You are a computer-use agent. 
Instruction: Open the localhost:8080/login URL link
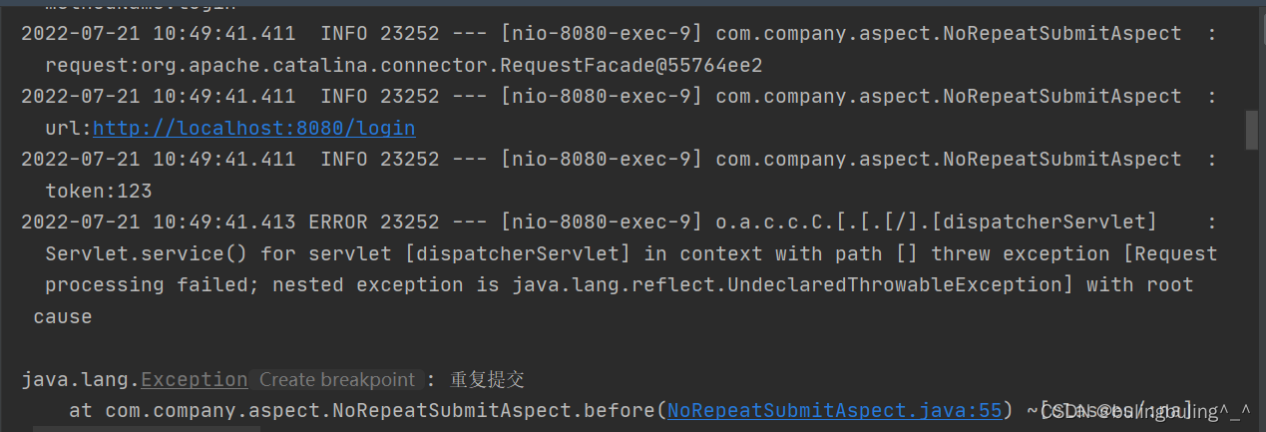pyautogui.click(x=253, y=129)
